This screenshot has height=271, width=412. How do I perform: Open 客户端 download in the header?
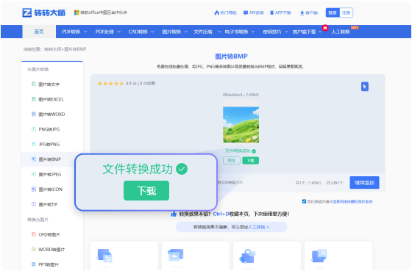click(309, 12)
